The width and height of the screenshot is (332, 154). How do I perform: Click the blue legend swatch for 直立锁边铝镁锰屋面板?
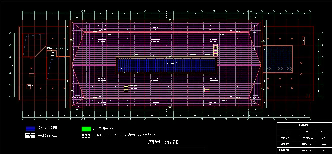tap(30, 129)
